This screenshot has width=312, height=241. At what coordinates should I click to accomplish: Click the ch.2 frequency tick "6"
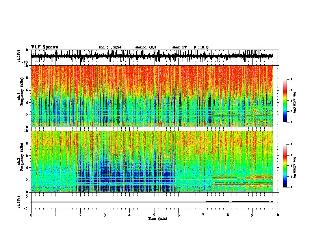coord(28,156)
